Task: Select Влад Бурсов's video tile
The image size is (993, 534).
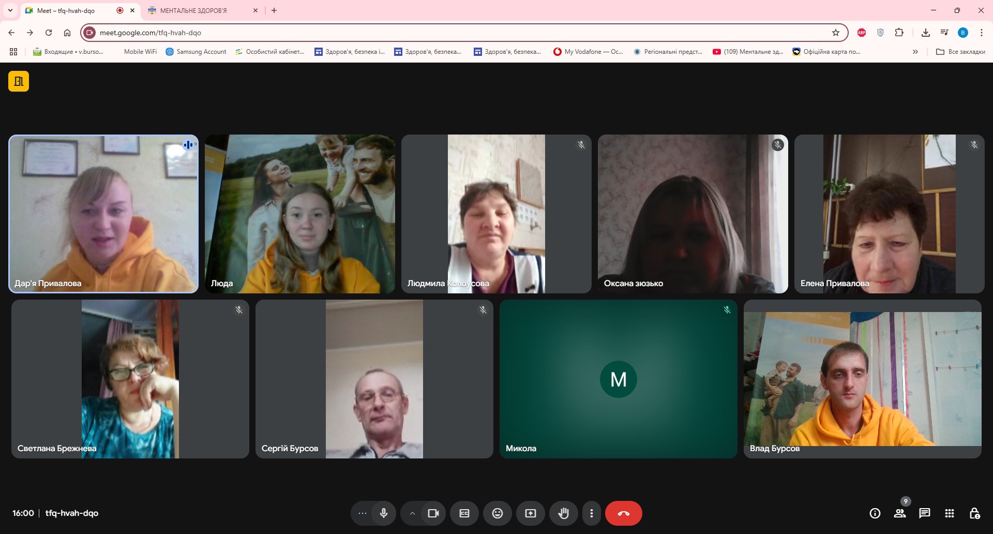Action: [x=862, y=379]
